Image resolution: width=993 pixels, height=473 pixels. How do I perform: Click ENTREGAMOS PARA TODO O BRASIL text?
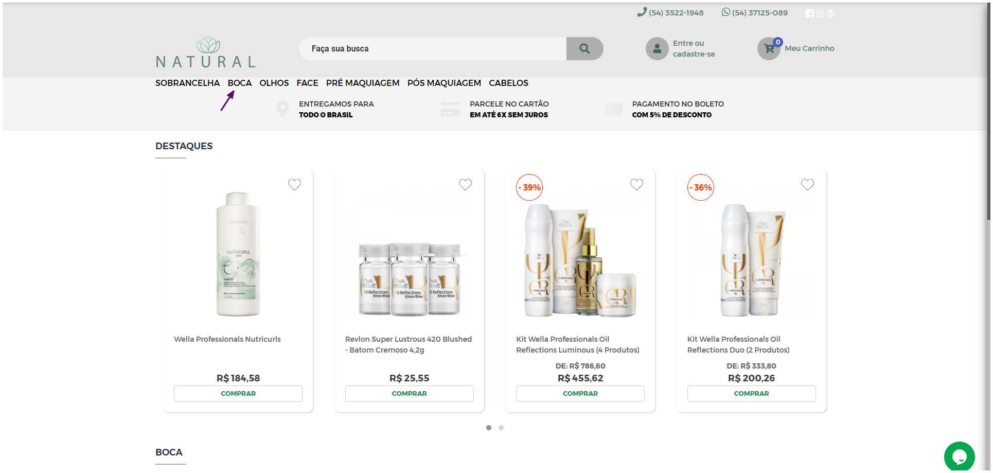pyautogui.click(x=336, y=109)
